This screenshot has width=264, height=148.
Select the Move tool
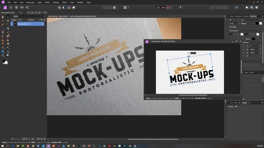(x=8, y=17)
